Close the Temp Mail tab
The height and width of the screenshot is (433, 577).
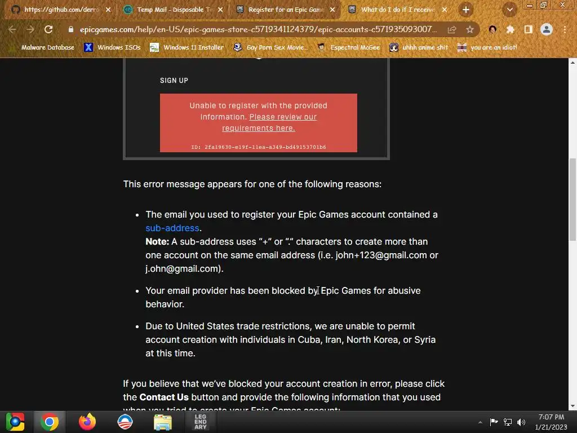pos(220,10)
